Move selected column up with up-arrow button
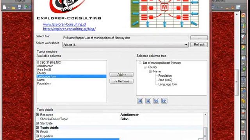Viewport: 250px width, 140px height. pyautogui.click(x=140, y=101)
